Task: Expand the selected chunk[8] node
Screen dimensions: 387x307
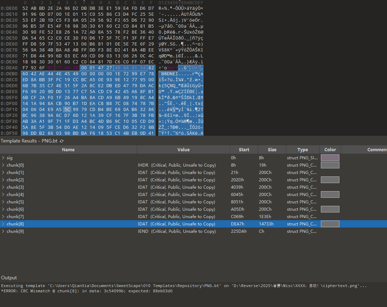Action: tap(3, 224)
